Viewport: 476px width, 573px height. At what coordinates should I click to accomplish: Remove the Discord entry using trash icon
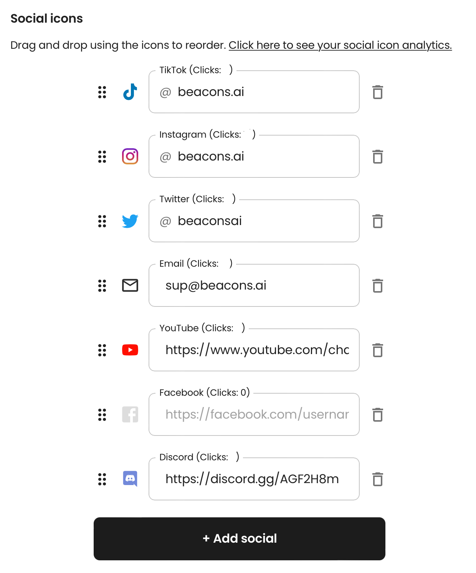(x=378, y=479)
